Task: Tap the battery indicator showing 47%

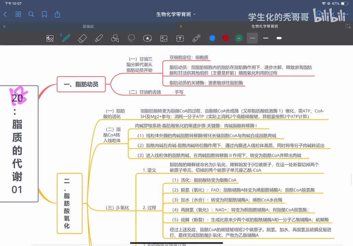Action: click(x=344, y=3)
